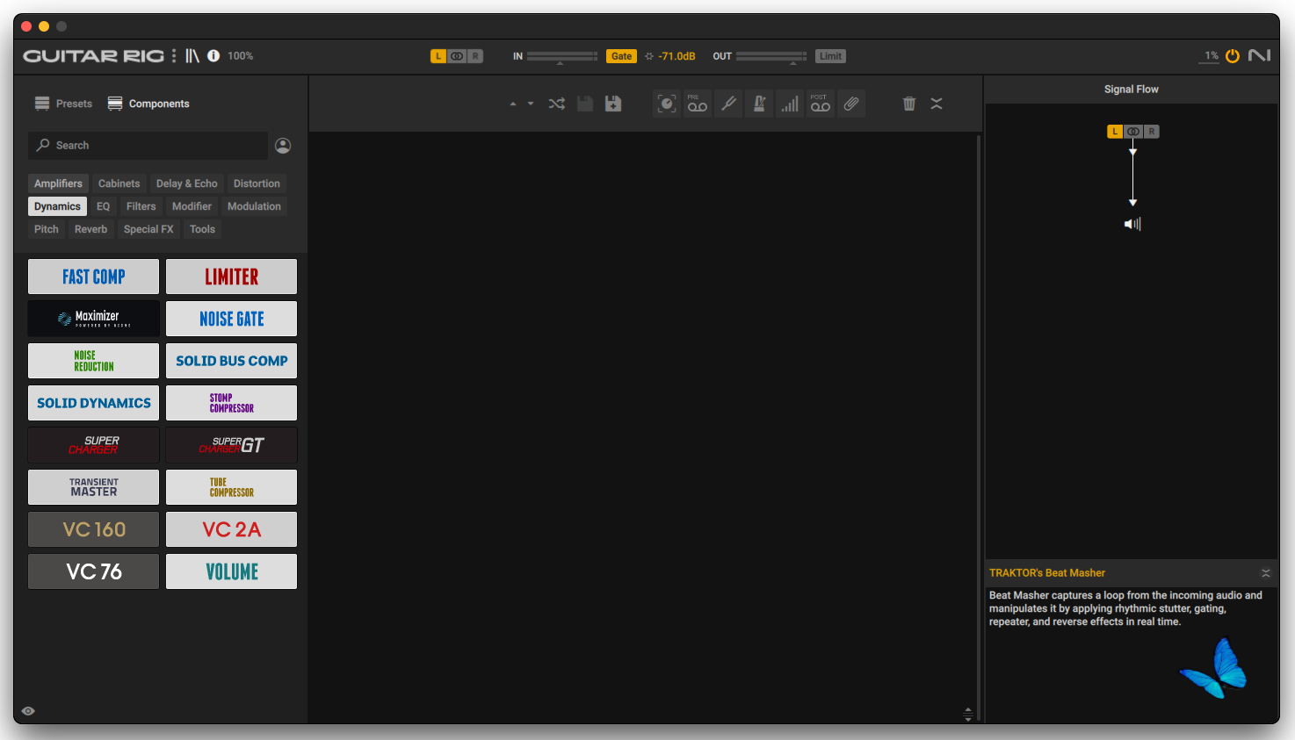
Task: Select the Tube Compressor component
Action: pyautogui.click(x=232, y=487)
